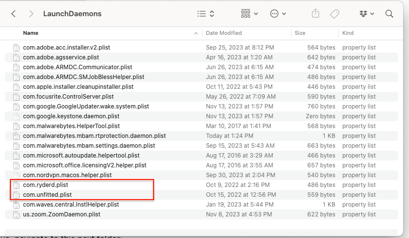Open the list view switcher
Viewport: 409px width, 238px height.
(x=206, y=14)
